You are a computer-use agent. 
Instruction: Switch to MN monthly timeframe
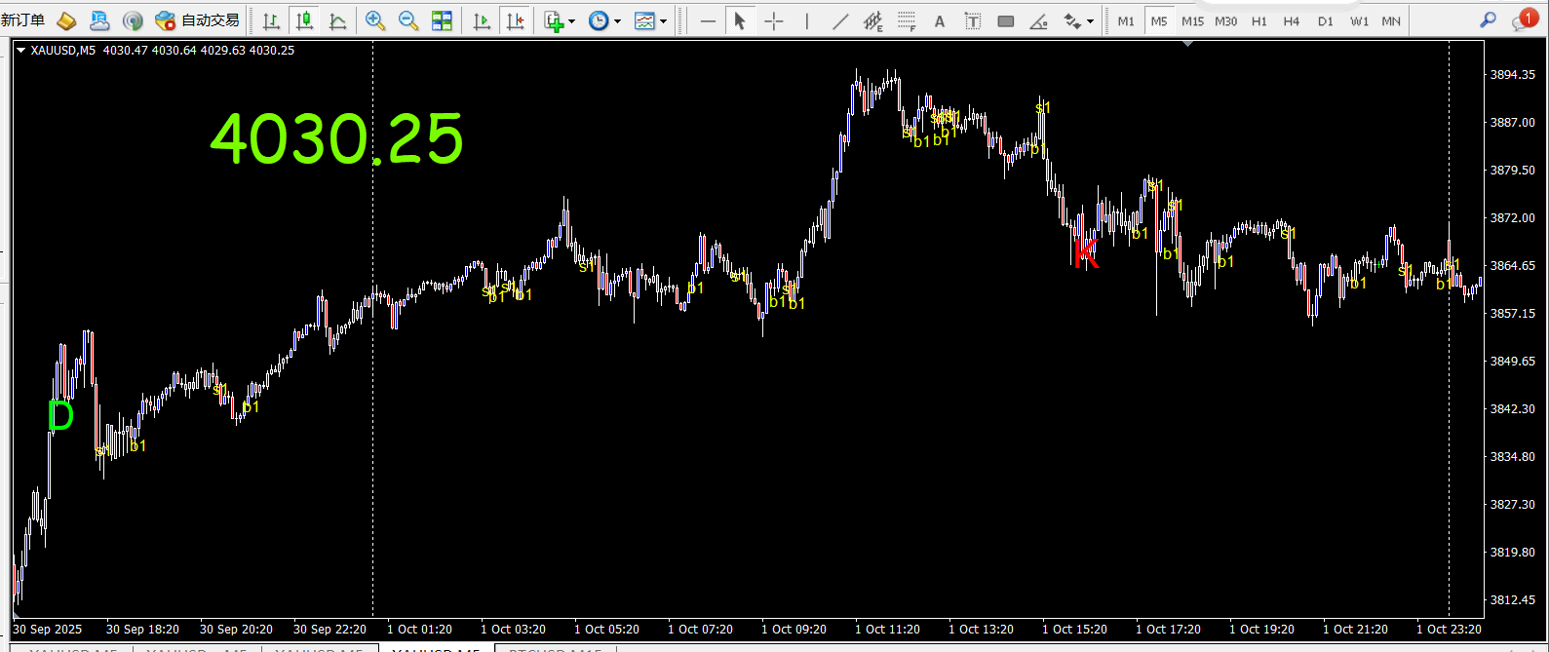click(x=1391, y=20)
